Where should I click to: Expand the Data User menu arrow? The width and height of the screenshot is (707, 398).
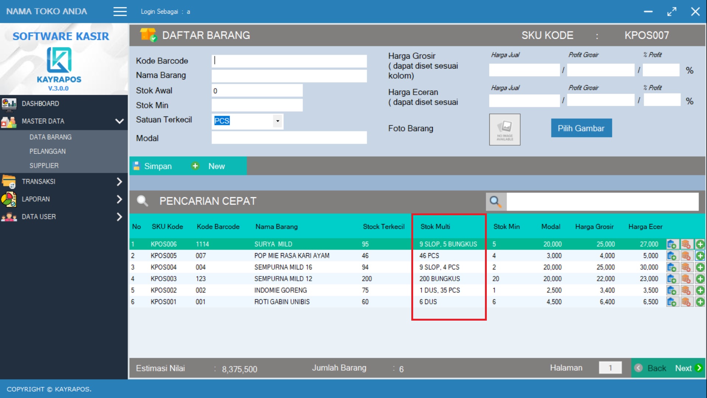pos(119,217)
